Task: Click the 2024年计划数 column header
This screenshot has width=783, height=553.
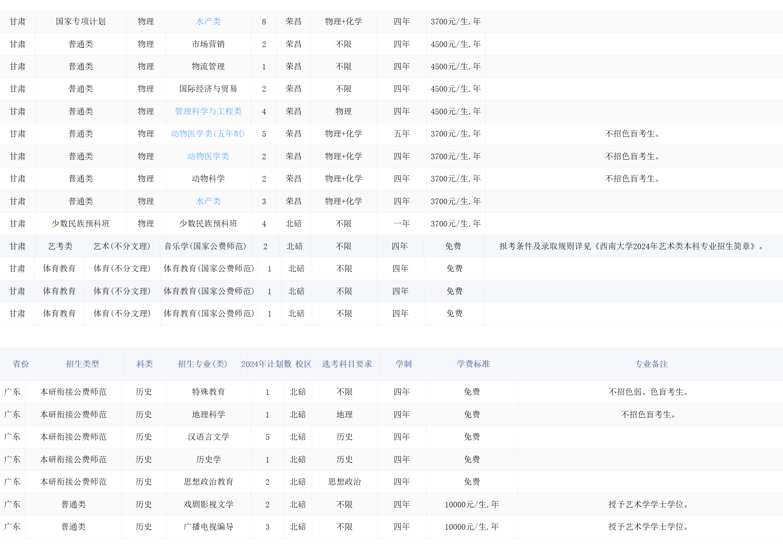Action: pyautogui.click(x=266, y=364)
